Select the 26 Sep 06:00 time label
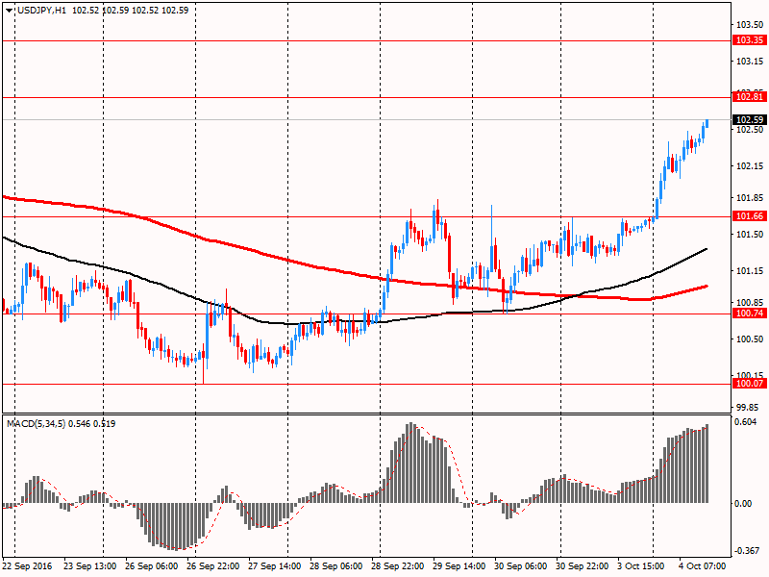This screenshot has width=769, height=577. (152, 566)
